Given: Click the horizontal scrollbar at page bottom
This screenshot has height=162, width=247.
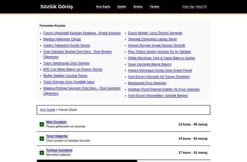Looking at the screenshot, I should (x=87, y=161).
